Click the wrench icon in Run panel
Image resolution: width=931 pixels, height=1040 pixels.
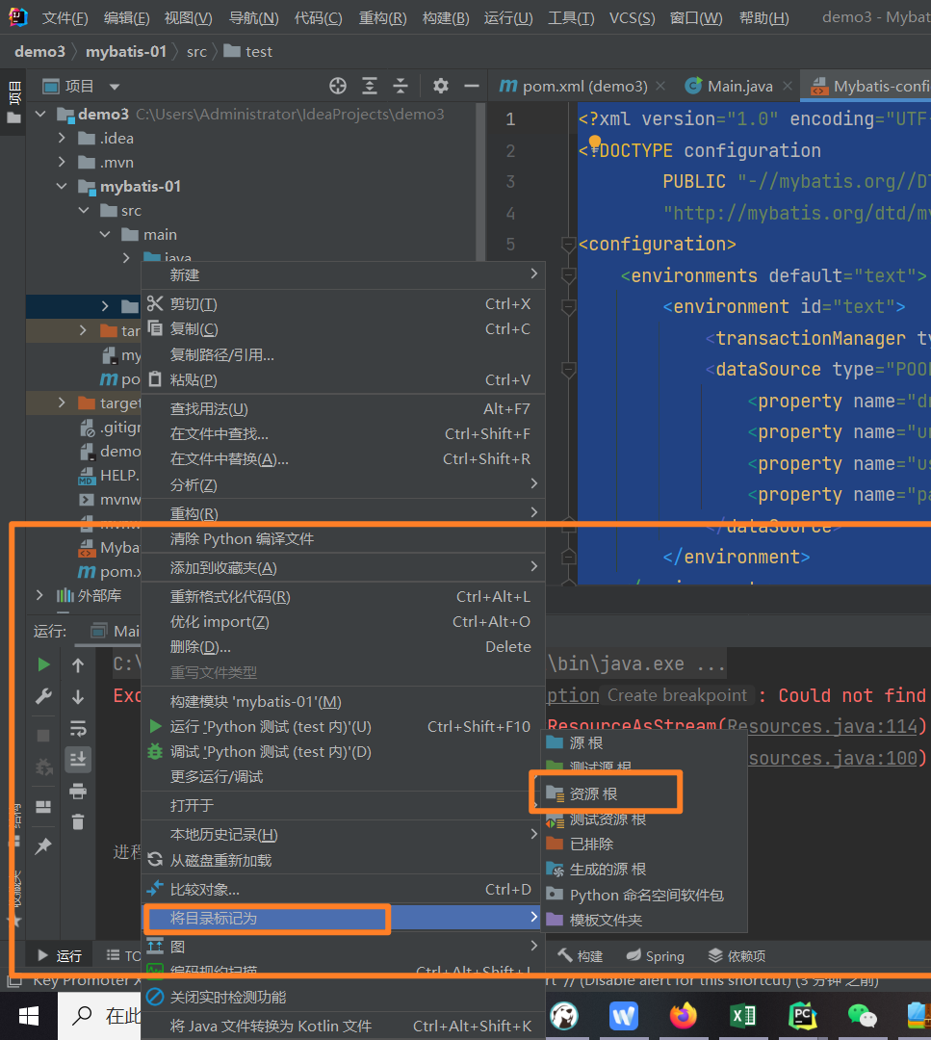[x=43, y=696]
